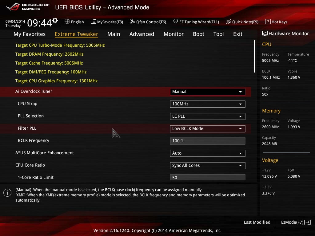Open Ai Overclock Tuner dropdown set to Manual

coord(208,92)
